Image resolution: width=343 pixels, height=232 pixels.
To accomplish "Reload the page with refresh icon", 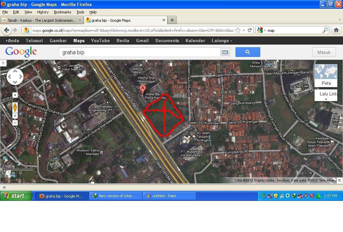I will 250,30.
